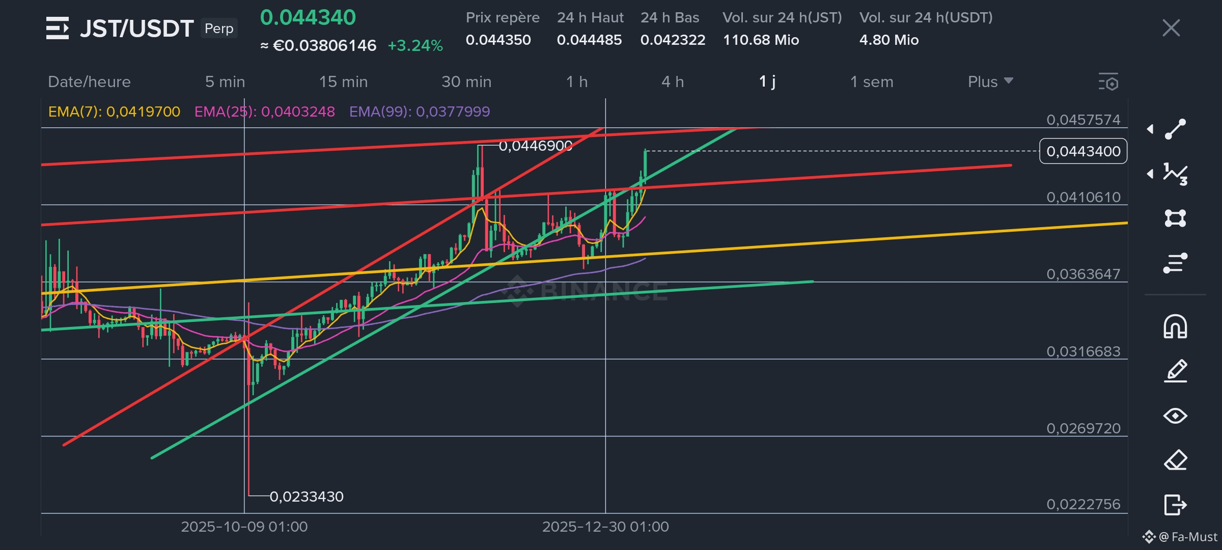The width and height of the screenshot is (1222, 550).
Task: Expand the Plus timeframe dropdown
Action: (990, 82)
